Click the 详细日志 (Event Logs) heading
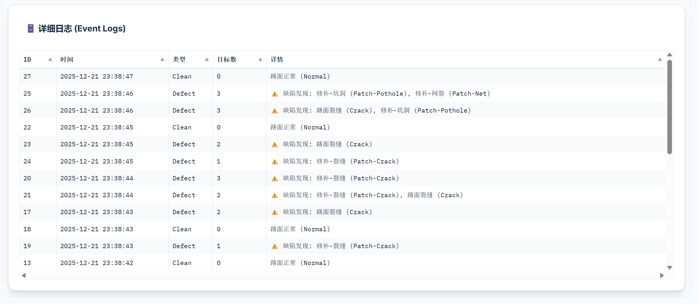 82,29
